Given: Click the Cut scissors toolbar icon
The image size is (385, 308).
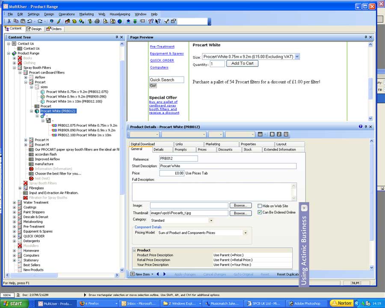Looking at the screenshot, I should tap(9, 21).
